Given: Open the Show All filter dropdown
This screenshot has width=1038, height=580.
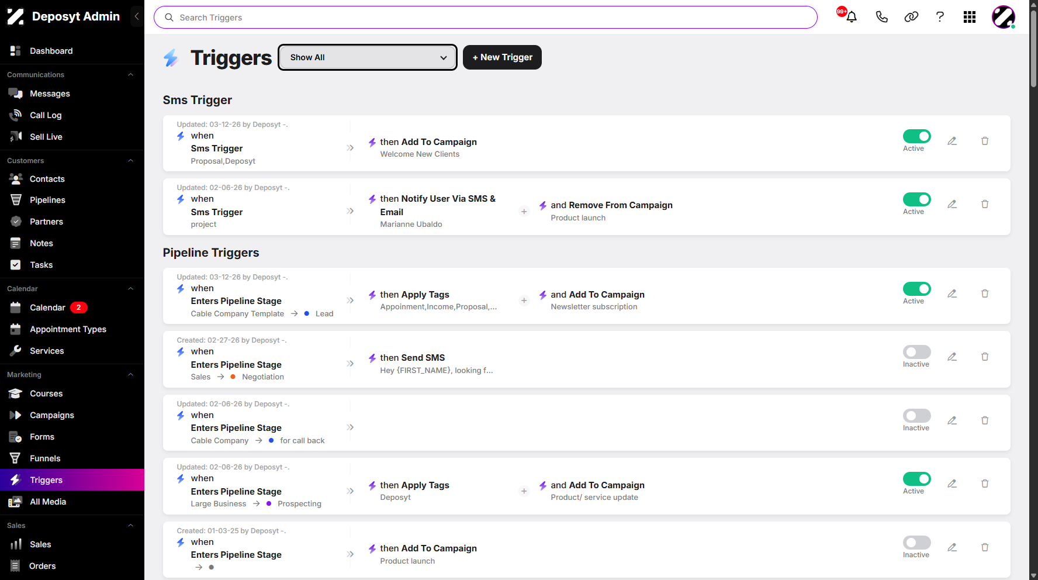Looking at the screenshot, I should click(368, 57).
